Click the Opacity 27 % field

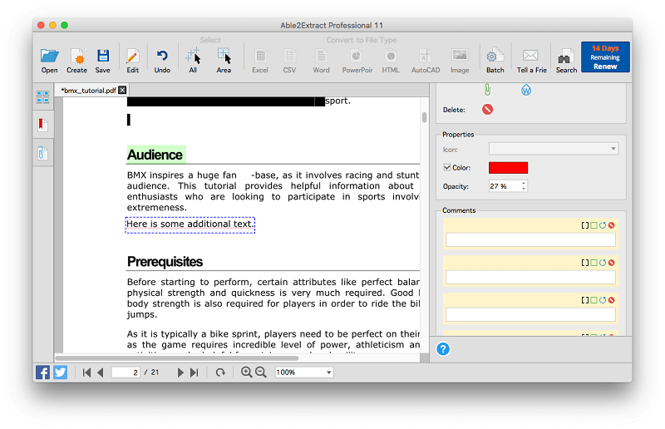click(505, 186)
